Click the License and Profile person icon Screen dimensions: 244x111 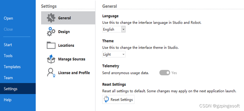click(x=51, y=73)
